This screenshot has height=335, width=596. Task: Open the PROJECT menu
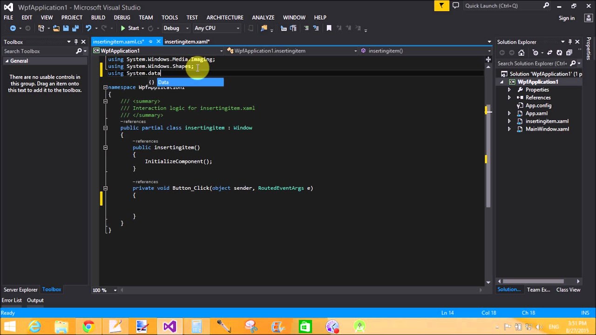[x=72, y=17]
